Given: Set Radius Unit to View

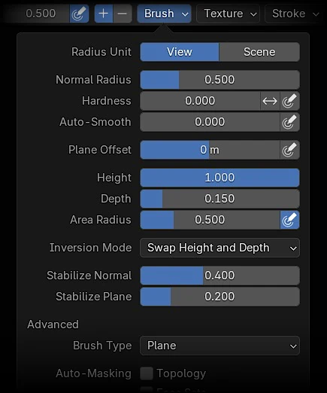Looking at the screenshot, I should coord(180,52).
